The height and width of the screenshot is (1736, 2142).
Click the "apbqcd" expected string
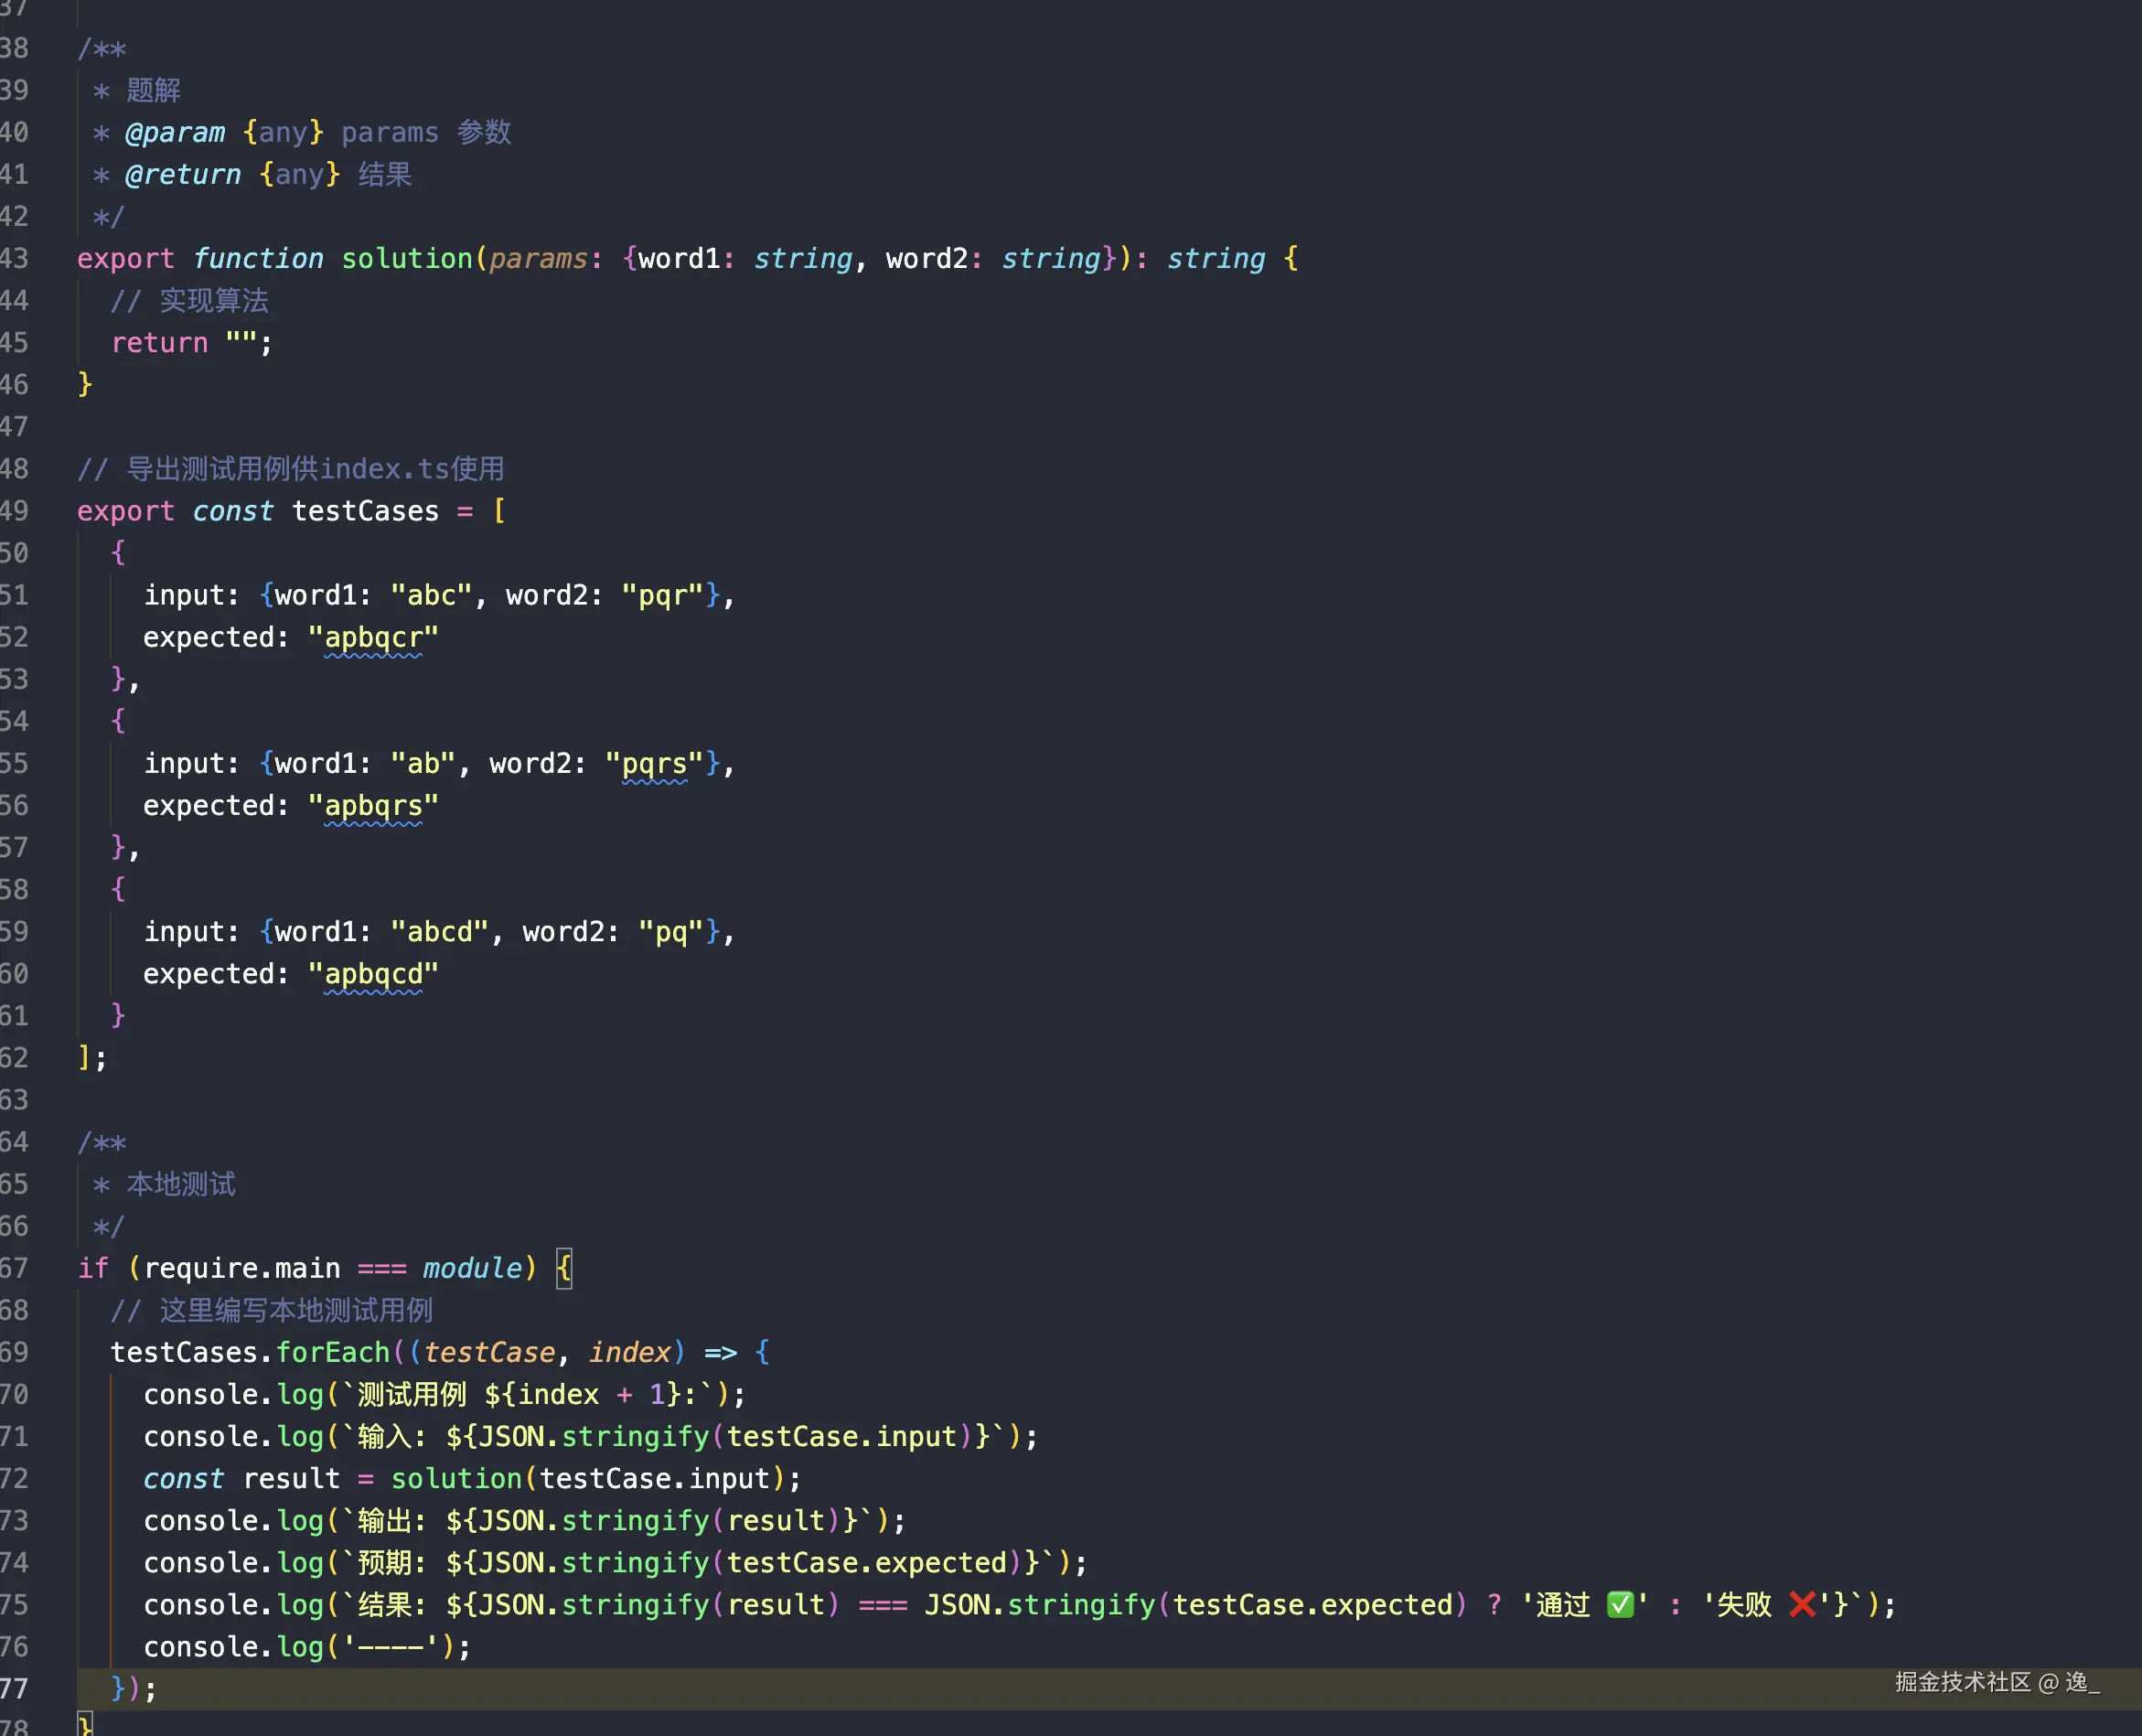tap(373, 974)
